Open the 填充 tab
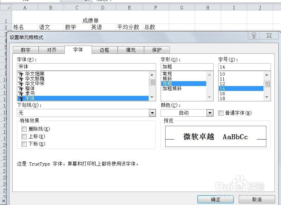The height and width of the screenshot is (205, 281). pyautogui.click(x=131, y=50)
